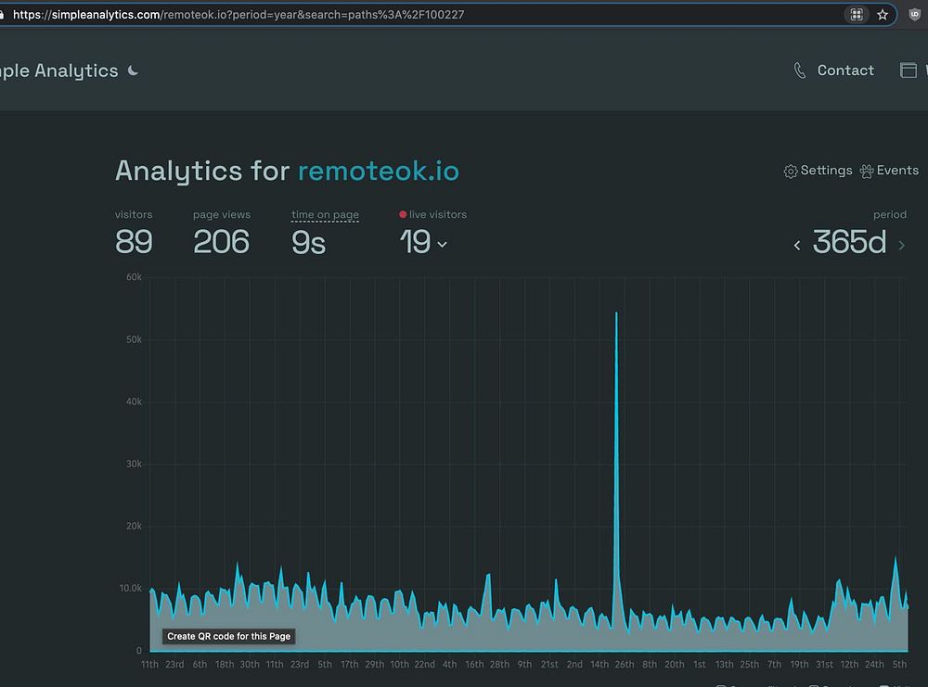Click the shield extension icon
The height and width of the screenshot is (687, 928).
tap(914, 15)
